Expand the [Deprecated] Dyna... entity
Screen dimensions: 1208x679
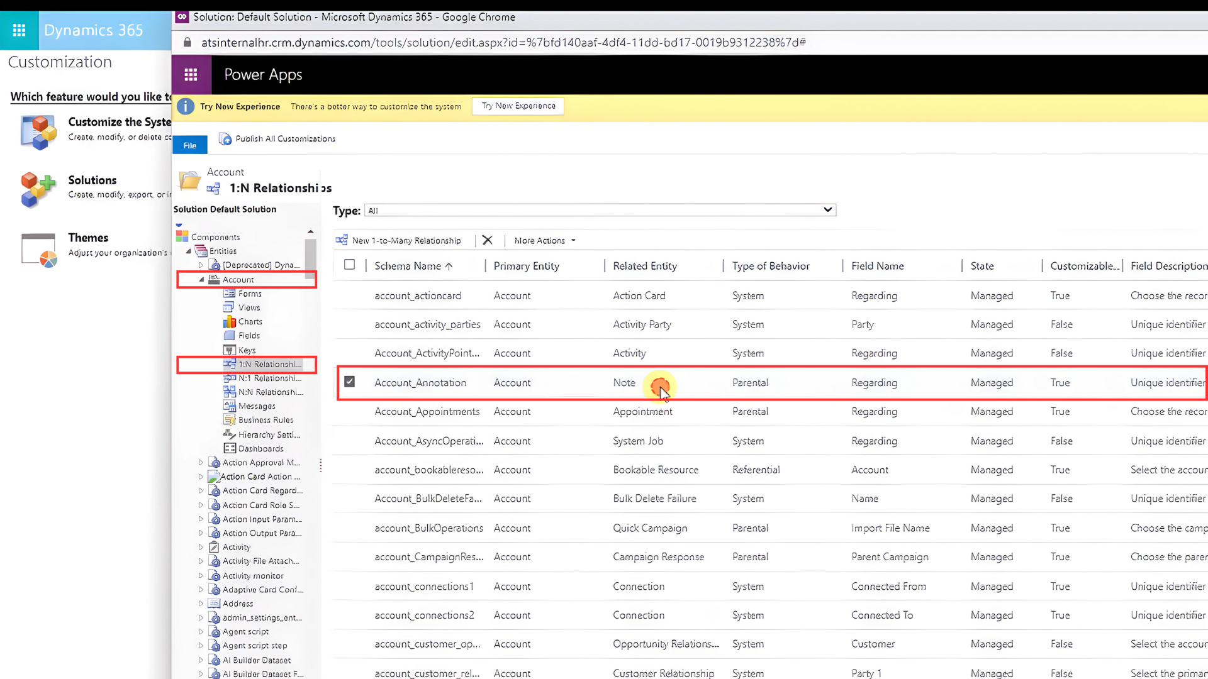[x=201, y=265]
